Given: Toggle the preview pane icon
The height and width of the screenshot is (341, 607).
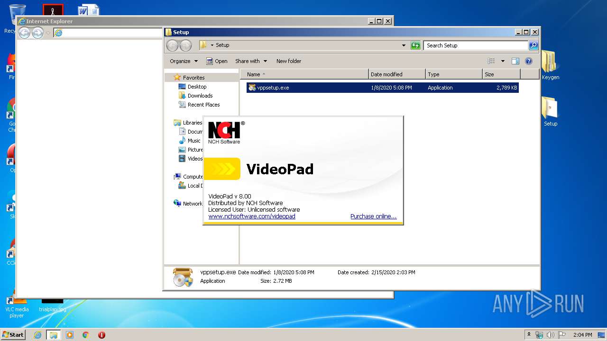Looking at the screenshot, I should (x=515, y=61).
